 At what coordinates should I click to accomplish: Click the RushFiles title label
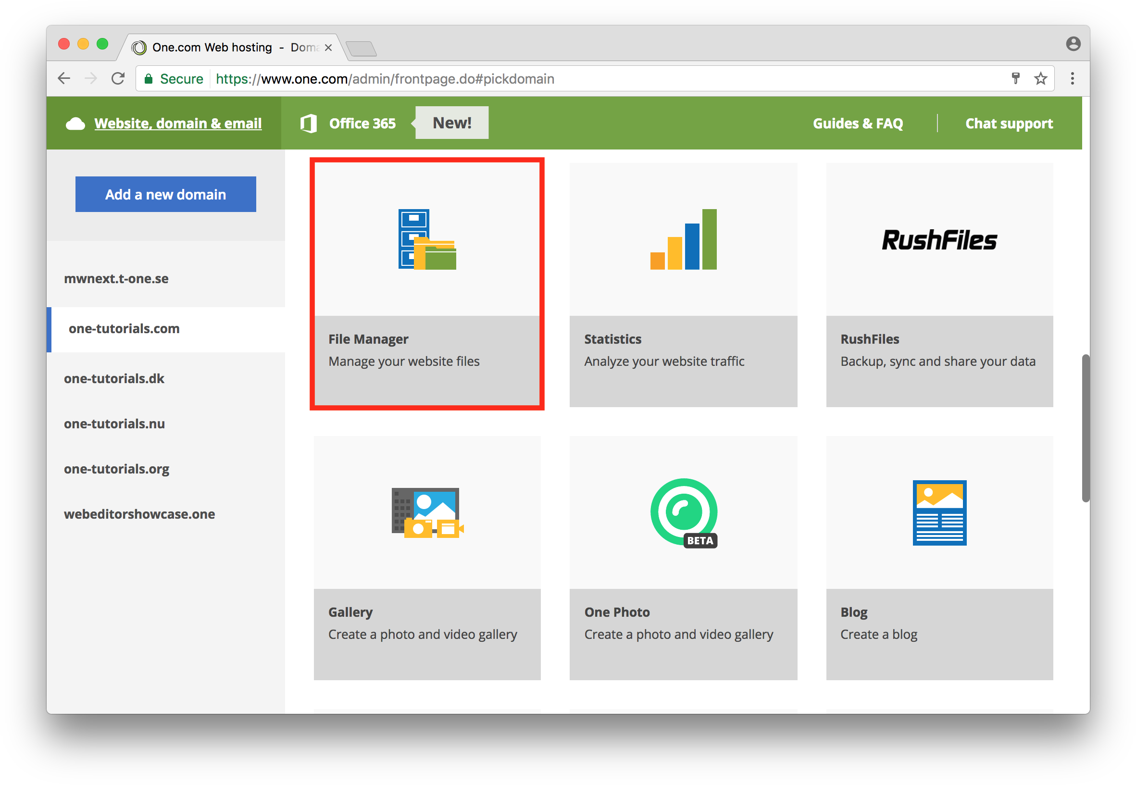[870, 339]
